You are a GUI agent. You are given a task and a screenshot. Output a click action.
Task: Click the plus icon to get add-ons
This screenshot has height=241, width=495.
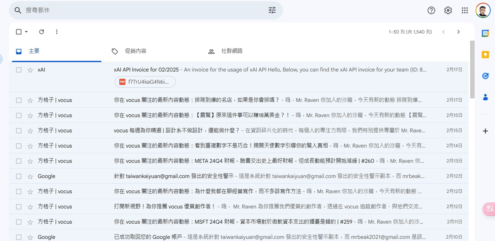pos(485,131)
